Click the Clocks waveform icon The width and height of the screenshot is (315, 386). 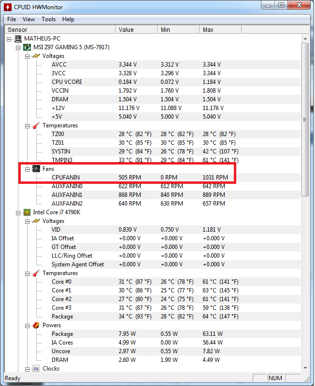pyautogui.click(x=36, y=369)
